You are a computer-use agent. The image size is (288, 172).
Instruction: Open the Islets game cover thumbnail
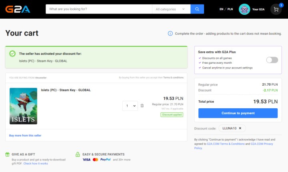[23, 106]
